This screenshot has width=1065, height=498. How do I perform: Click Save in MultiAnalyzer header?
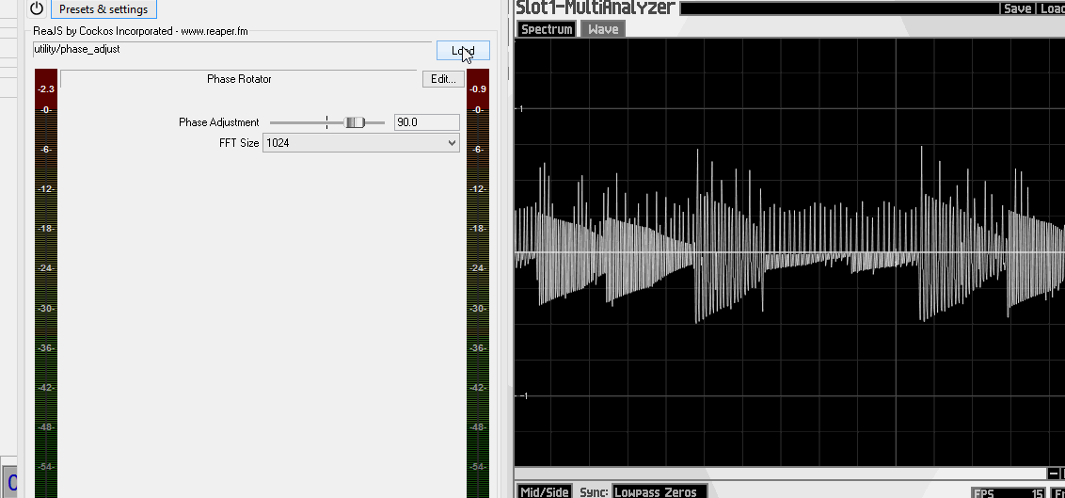point(1017,8)
